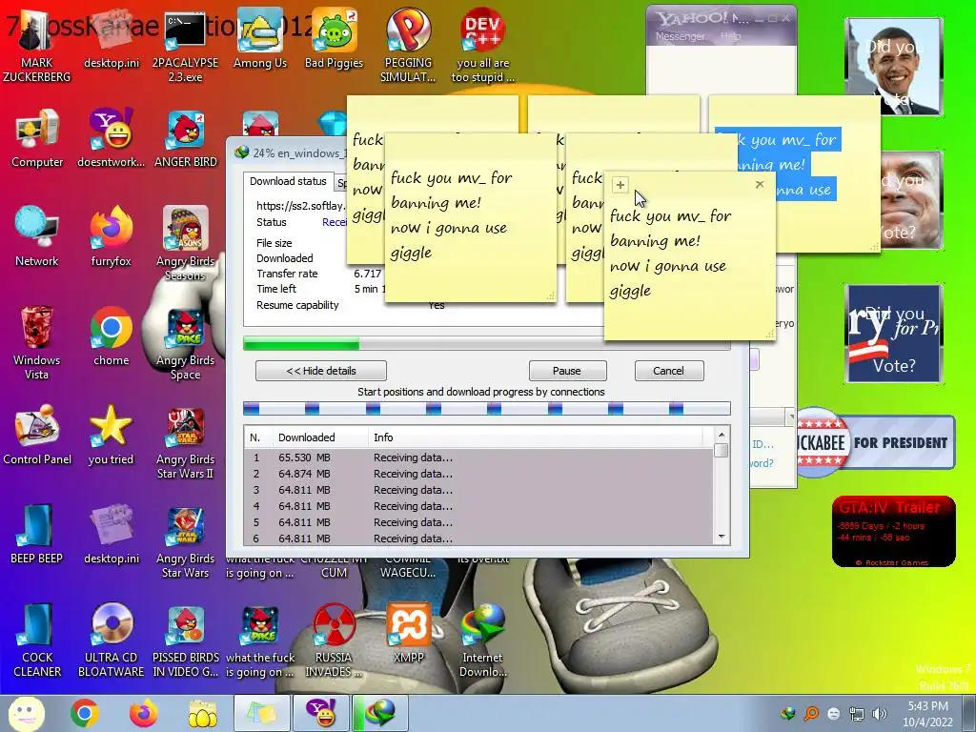Switch to Yahoo Messenger taskbar button
The height and width of the screenshot is (732, 976).
[x=321, y=713]
